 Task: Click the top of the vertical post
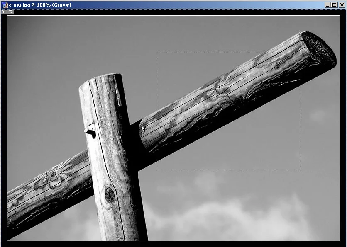pyautogui.click(x=101, y=79)
